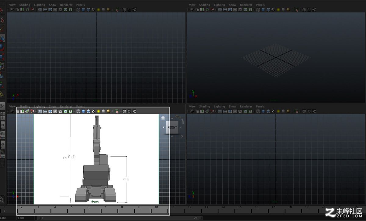Open View menu of side view panel
Screen dimensions: 366x221
point(192,107)
